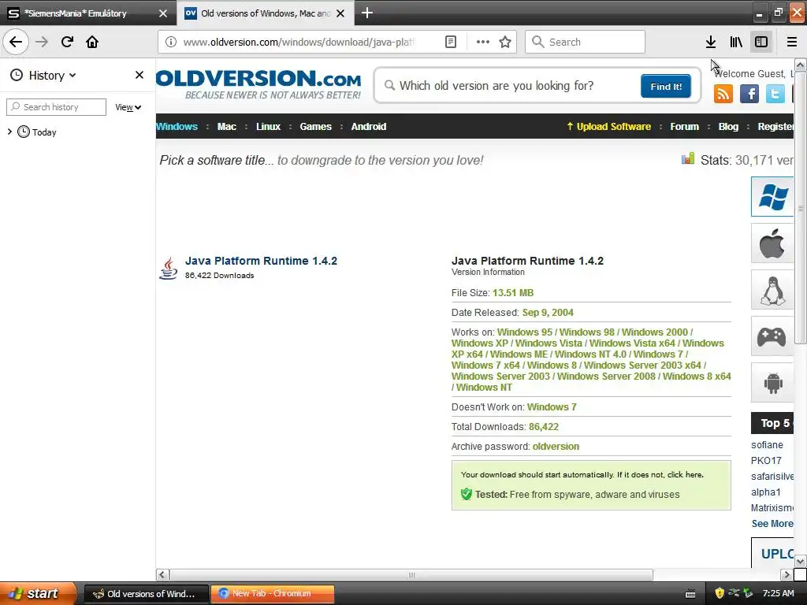This screenshot has width=807, height=605.
Task: Open the library bookshelf icon
Action: (736, 42)
